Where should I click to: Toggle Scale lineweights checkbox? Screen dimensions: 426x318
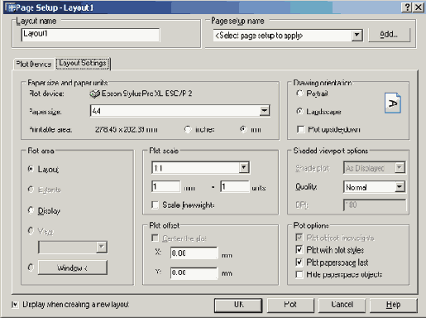coord(156,205)
